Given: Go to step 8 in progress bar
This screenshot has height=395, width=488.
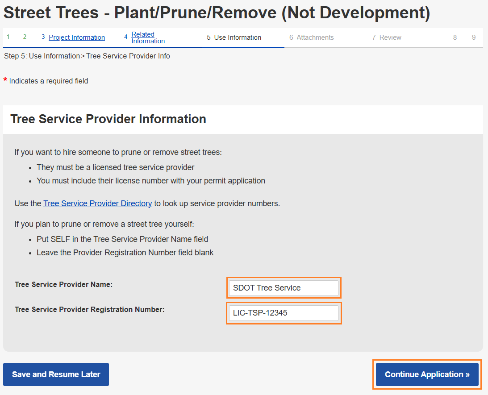Looking at the screenshot, I should 455,37.
